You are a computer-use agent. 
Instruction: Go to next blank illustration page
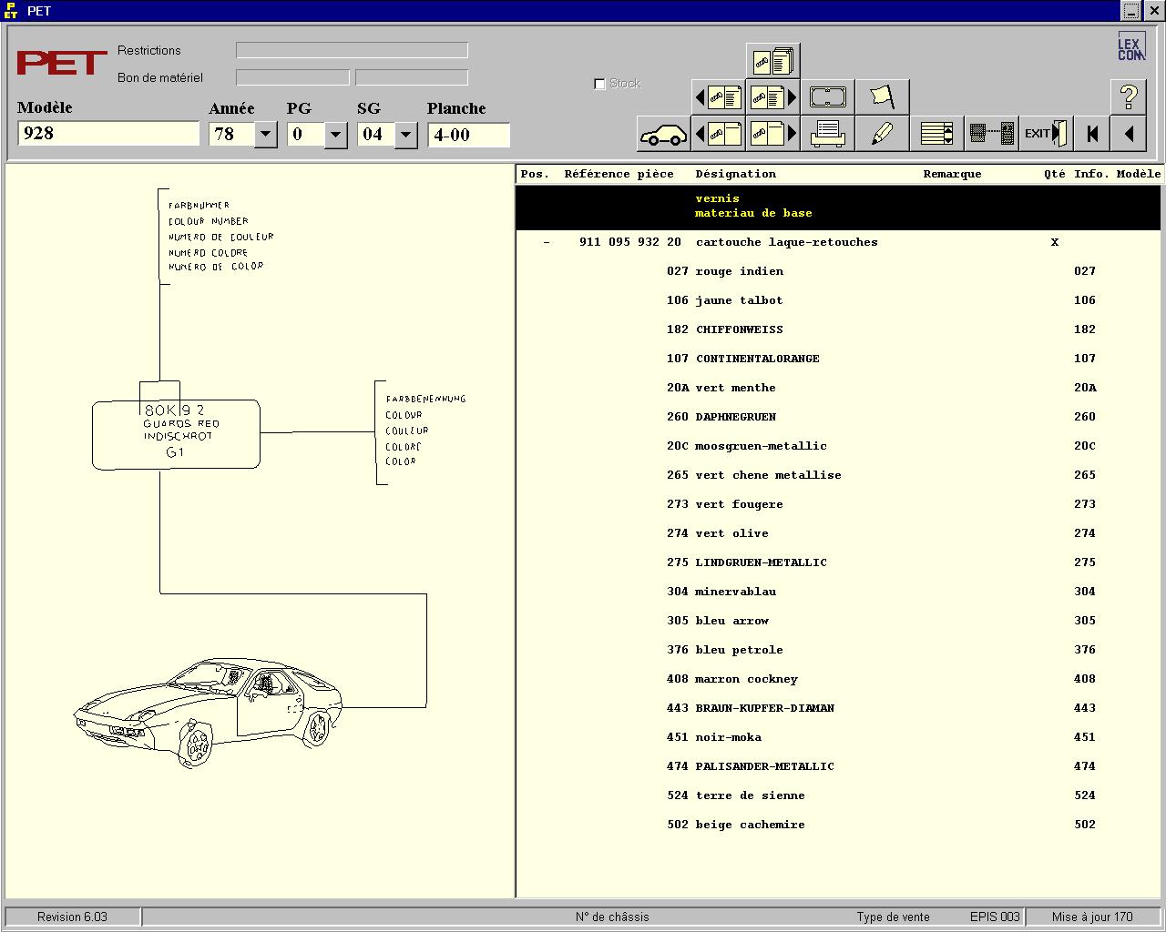tap(772, 134)
